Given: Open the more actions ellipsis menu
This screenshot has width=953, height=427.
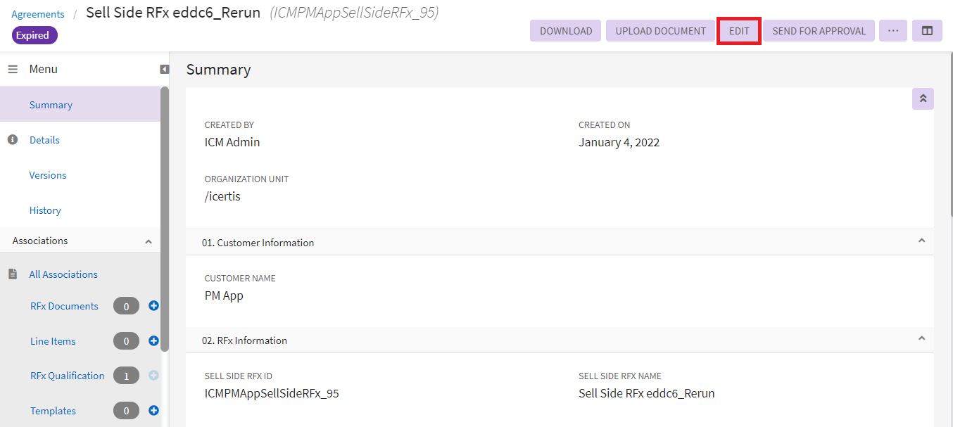Looking at the screenshot, I should tap(892, 31).
